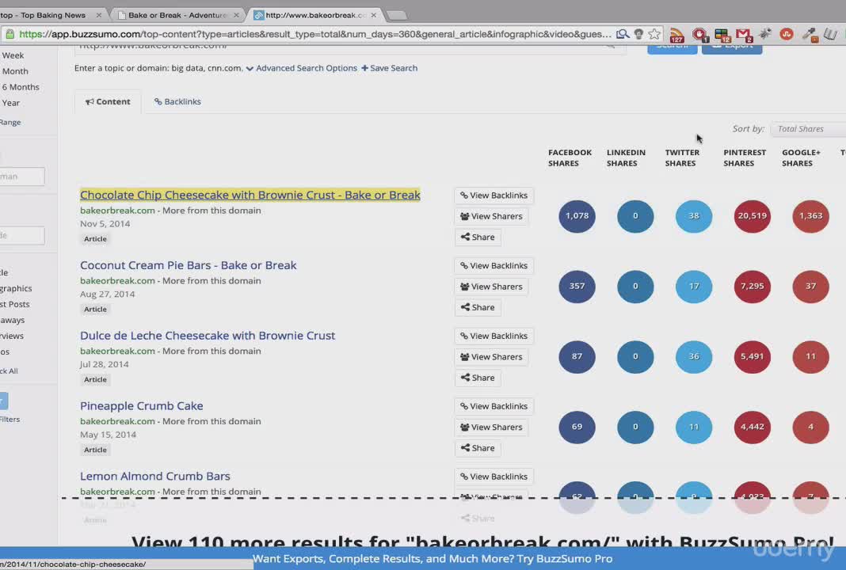
Task: Close the Top Baking News tab
Action: (x=99, y=15)
